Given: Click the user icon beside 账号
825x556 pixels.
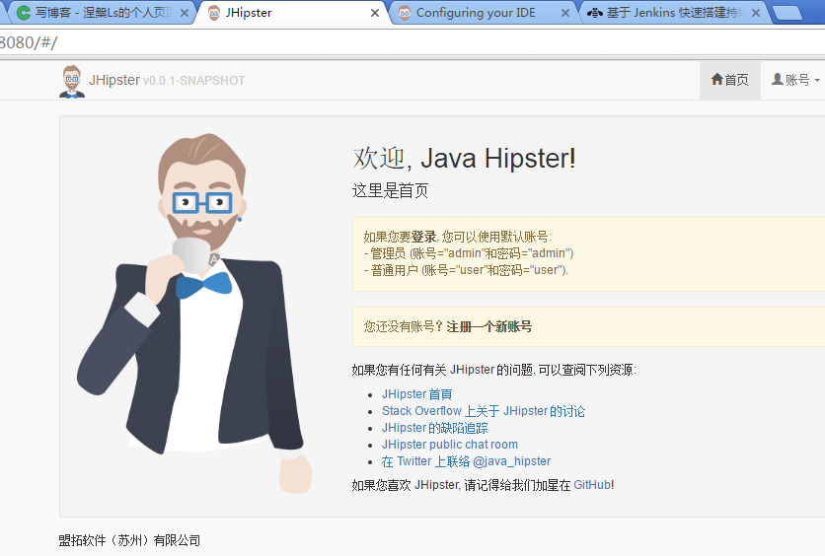Looking at the screenshot, I should [777, 80].
